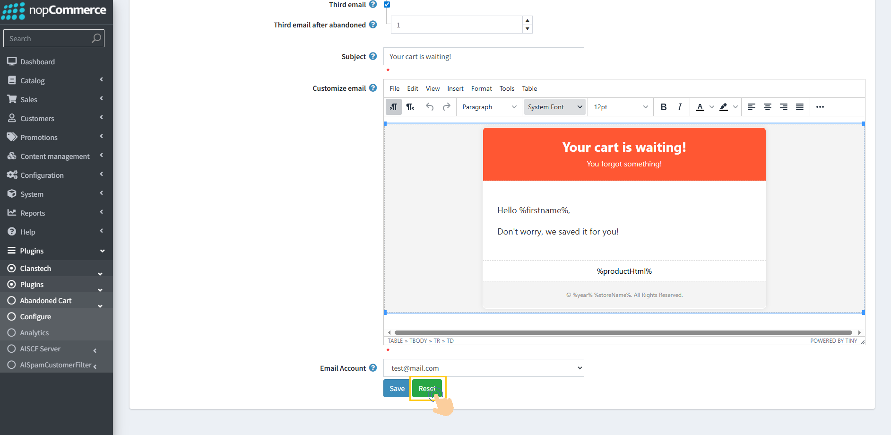
Task: Show more toolbar options (three dots)
Action: pos(820,107)
